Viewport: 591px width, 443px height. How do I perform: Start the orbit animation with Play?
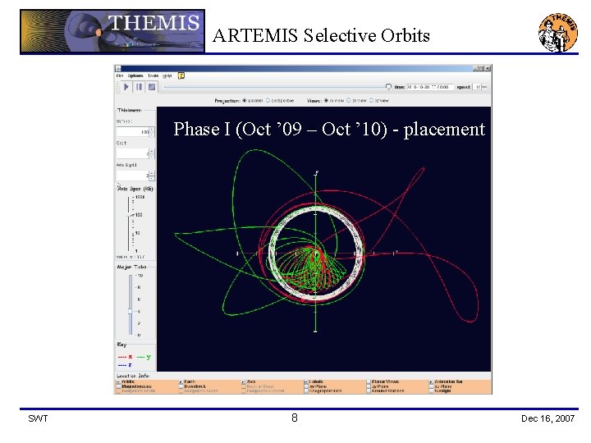pyautogui.click(x=126, y=87)
